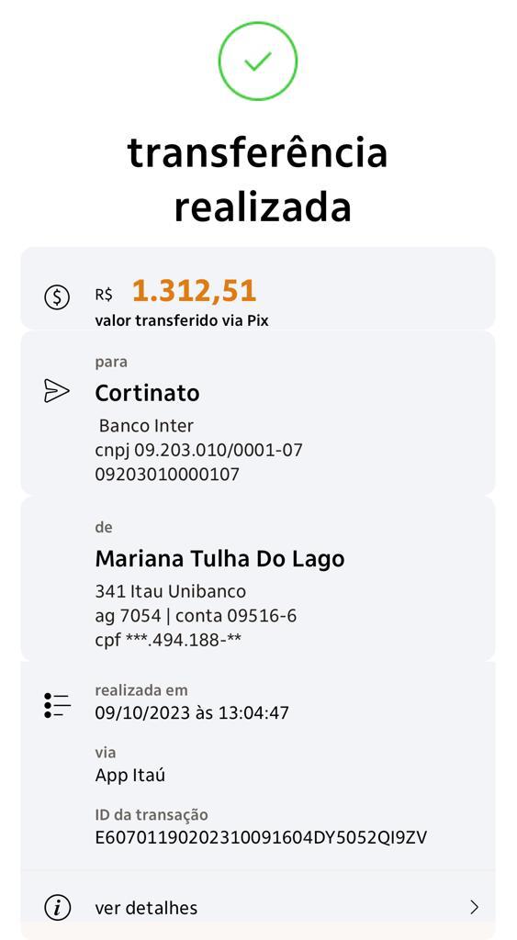Click the paper plane recipient icon
The image size is (517, 940).
point(57,391)
